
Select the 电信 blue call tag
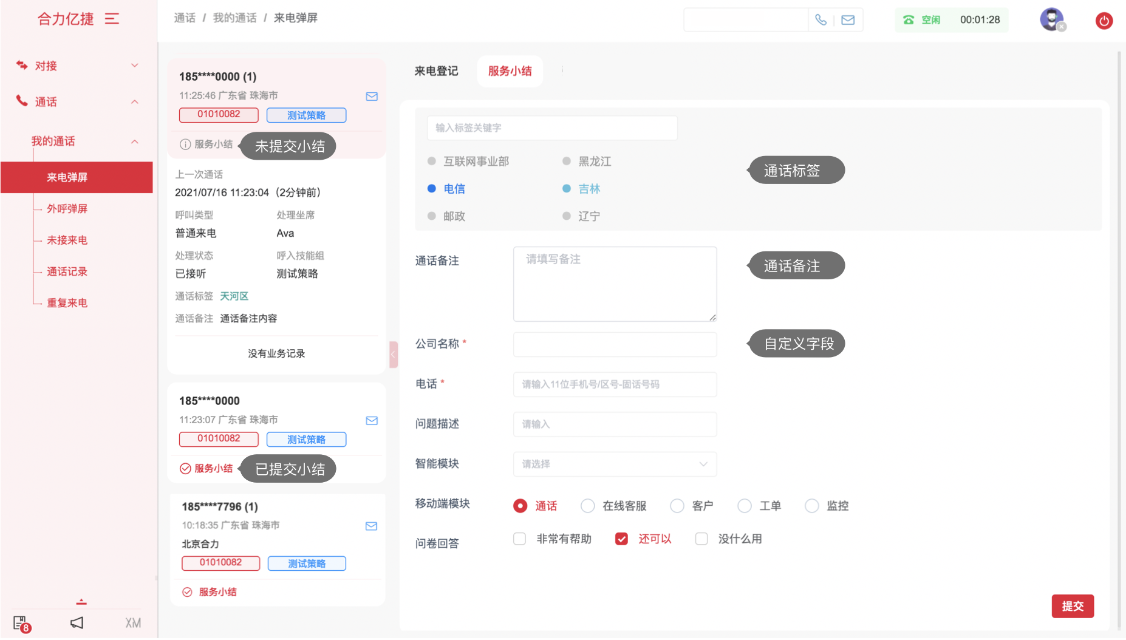coord(453,189)
